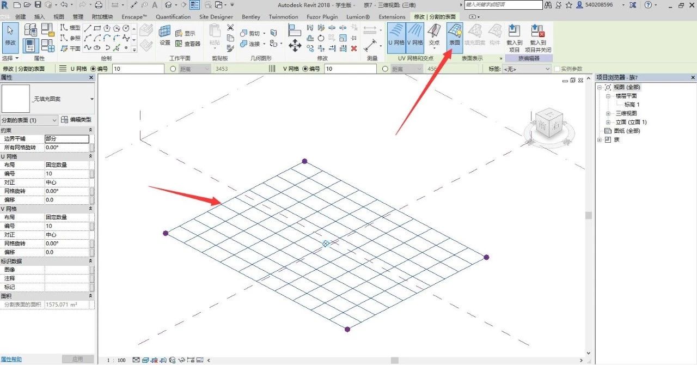Open the 标签 <无> dropdown
This screenshot has height=365, width=697.
pyautogui.click(x=527, y=69)
